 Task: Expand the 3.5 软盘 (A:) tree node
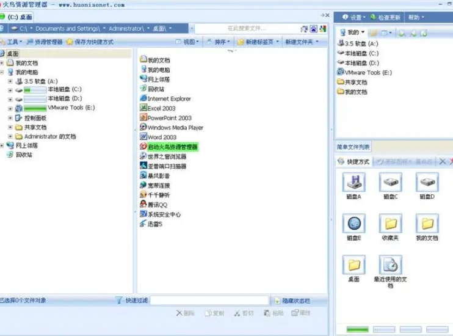(x=10, y=81)
